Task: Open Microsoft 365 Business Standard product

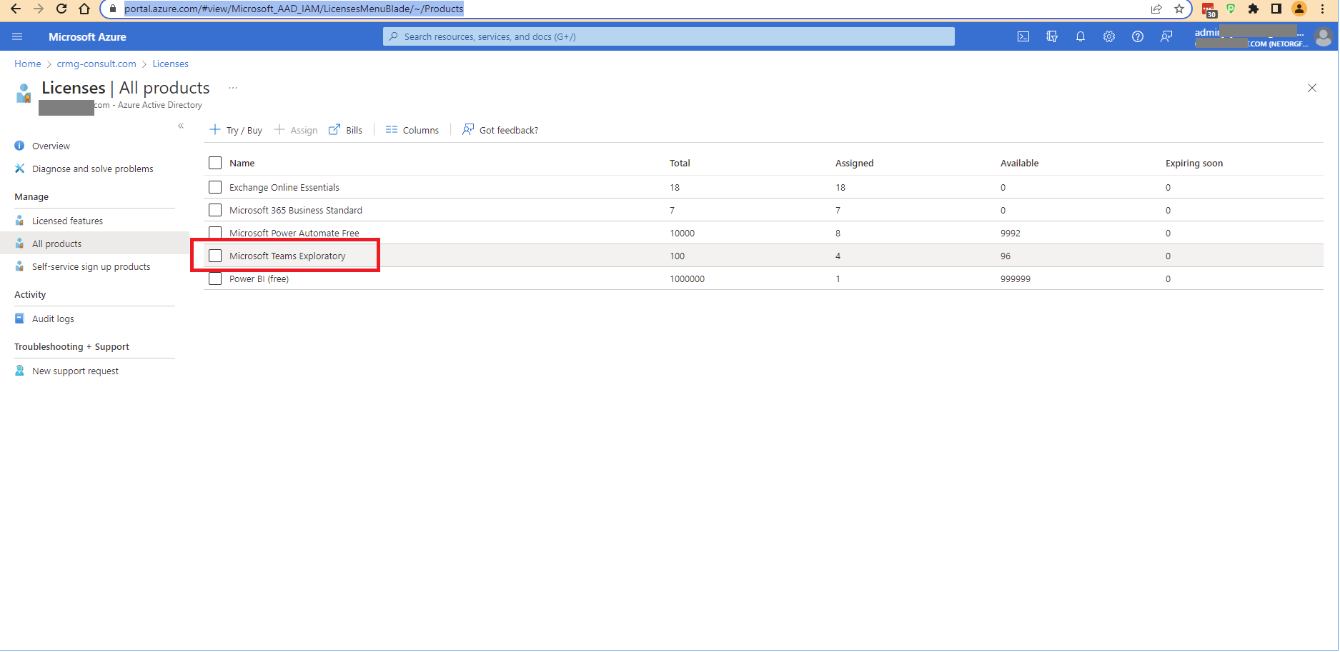Action: pyautogui.click(x=296, y=210)
